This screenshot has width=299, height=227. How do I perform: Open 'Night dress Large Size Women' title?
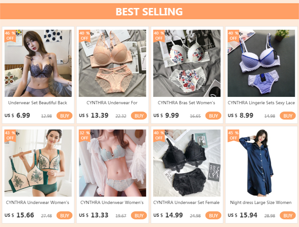(x=261, y=202)
